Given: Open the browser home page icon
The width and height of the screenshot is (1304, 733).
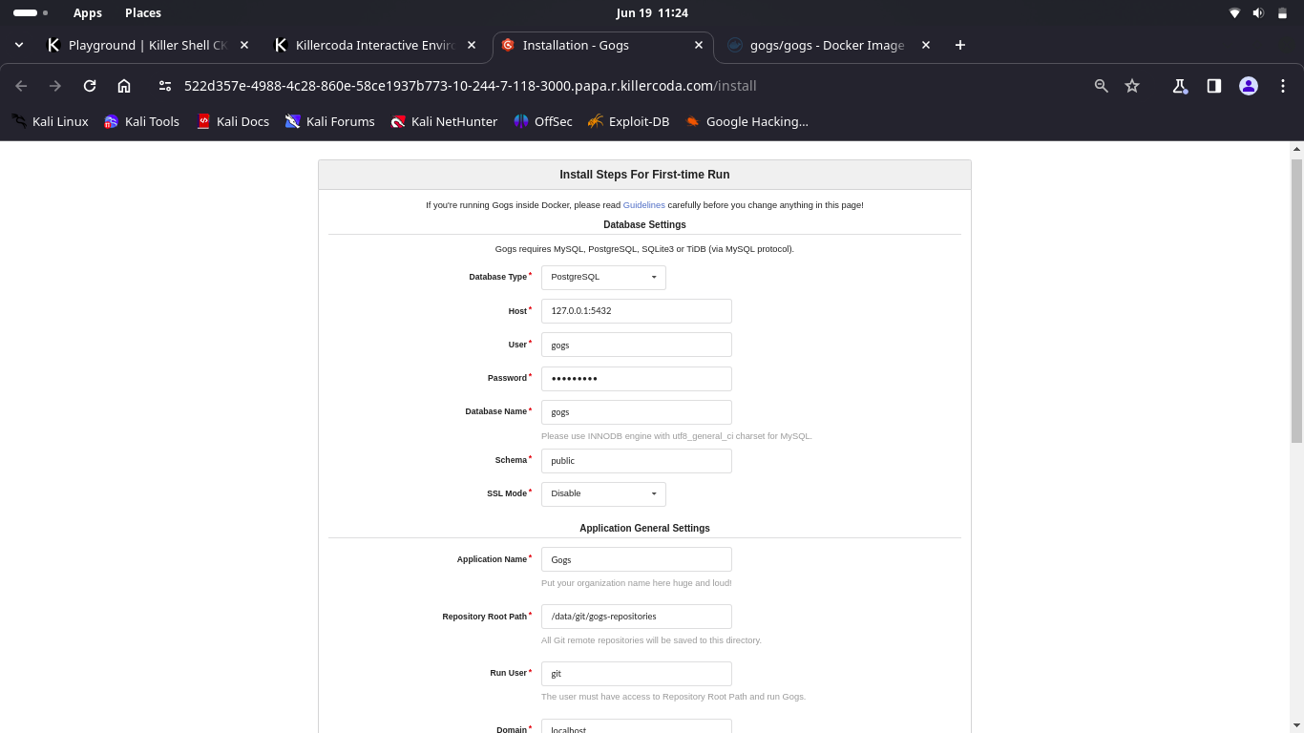Looking at the screenshot, I should tap(124, 86).
